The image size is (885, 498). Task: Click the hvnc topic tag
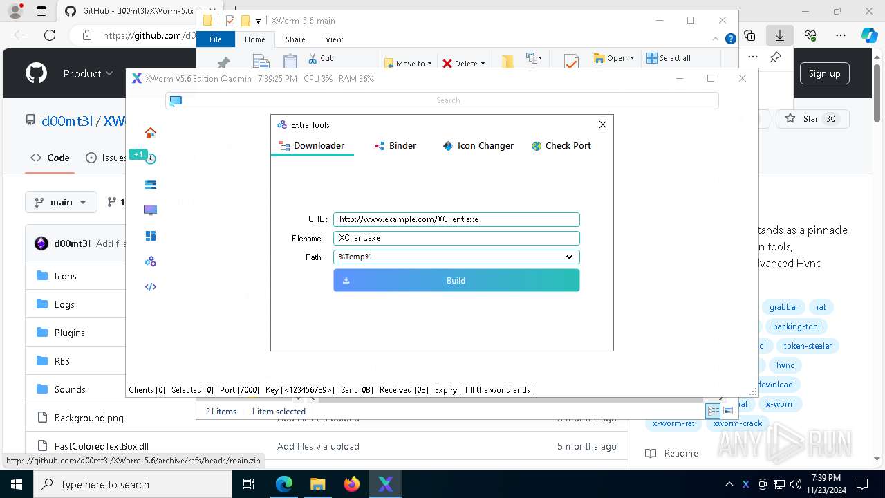point(785,365)
